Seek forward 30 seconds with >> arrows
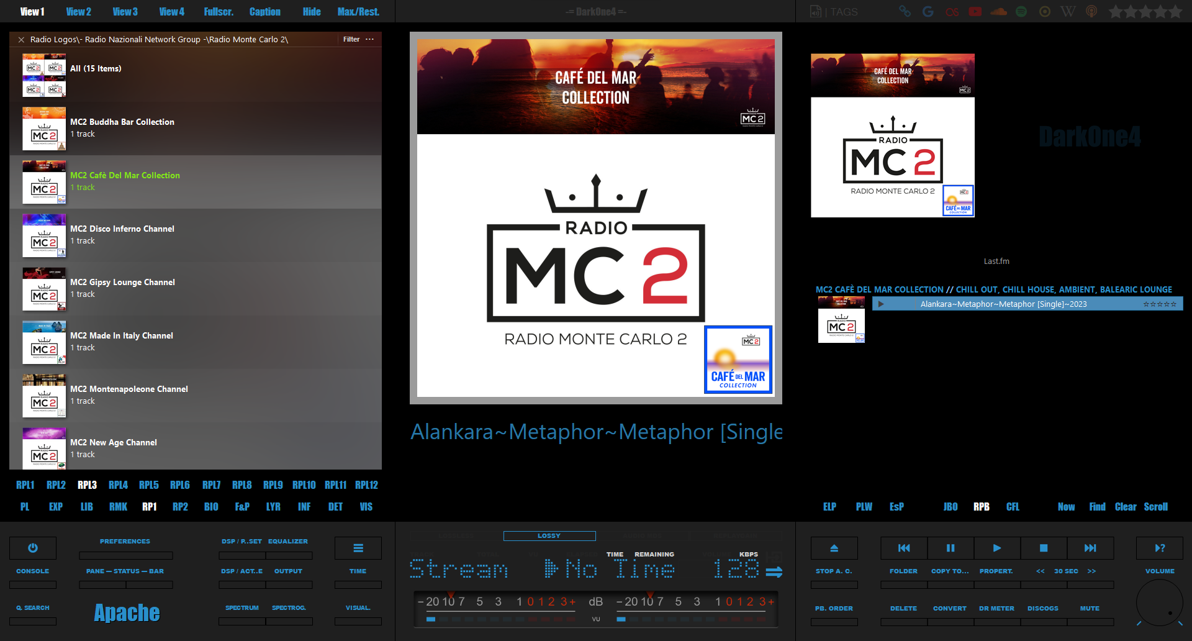 pyautogui.click(x=1091, y=571)
